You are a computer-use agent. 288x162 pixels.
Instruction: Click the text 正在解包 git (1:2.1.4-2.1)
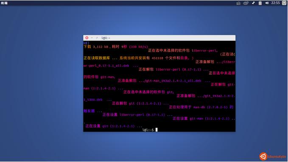point(140,104)
